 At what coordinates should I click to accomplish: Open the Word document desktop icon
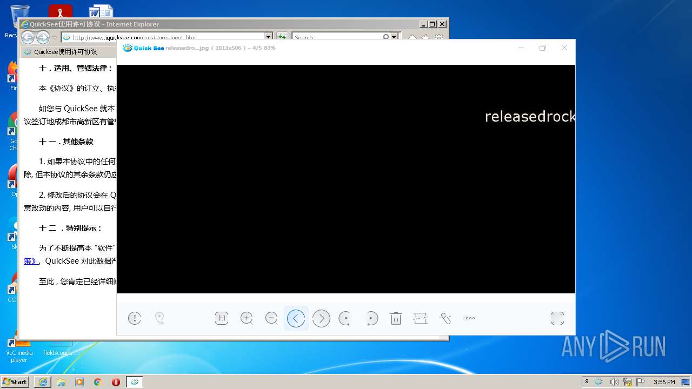(101, 12)
